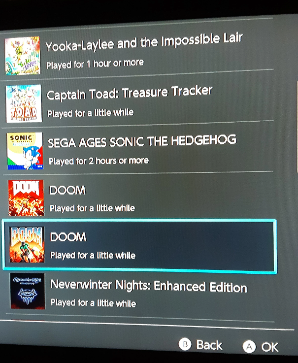Click the DOOM title in the highlighted row

coord(68,237)
